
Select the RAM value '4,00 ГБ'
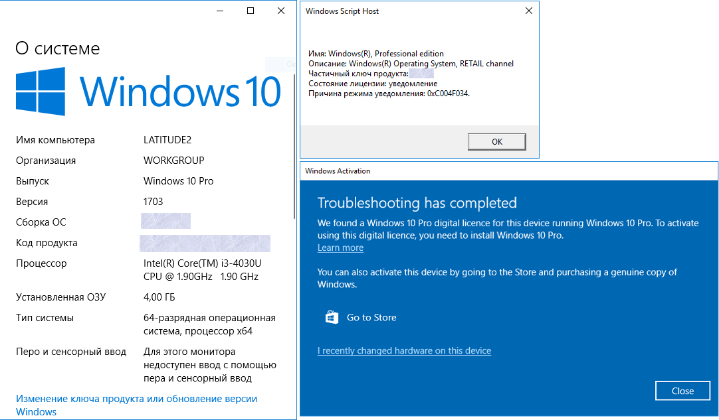tap(159, 298)
